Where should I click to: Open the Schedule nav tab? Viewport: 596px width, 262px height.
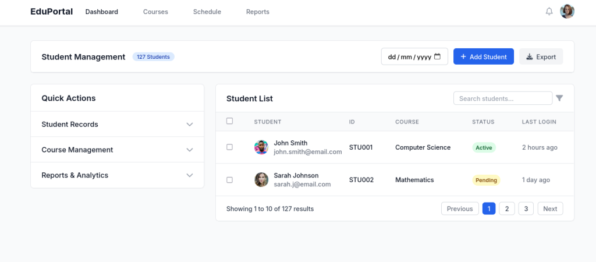207,12
